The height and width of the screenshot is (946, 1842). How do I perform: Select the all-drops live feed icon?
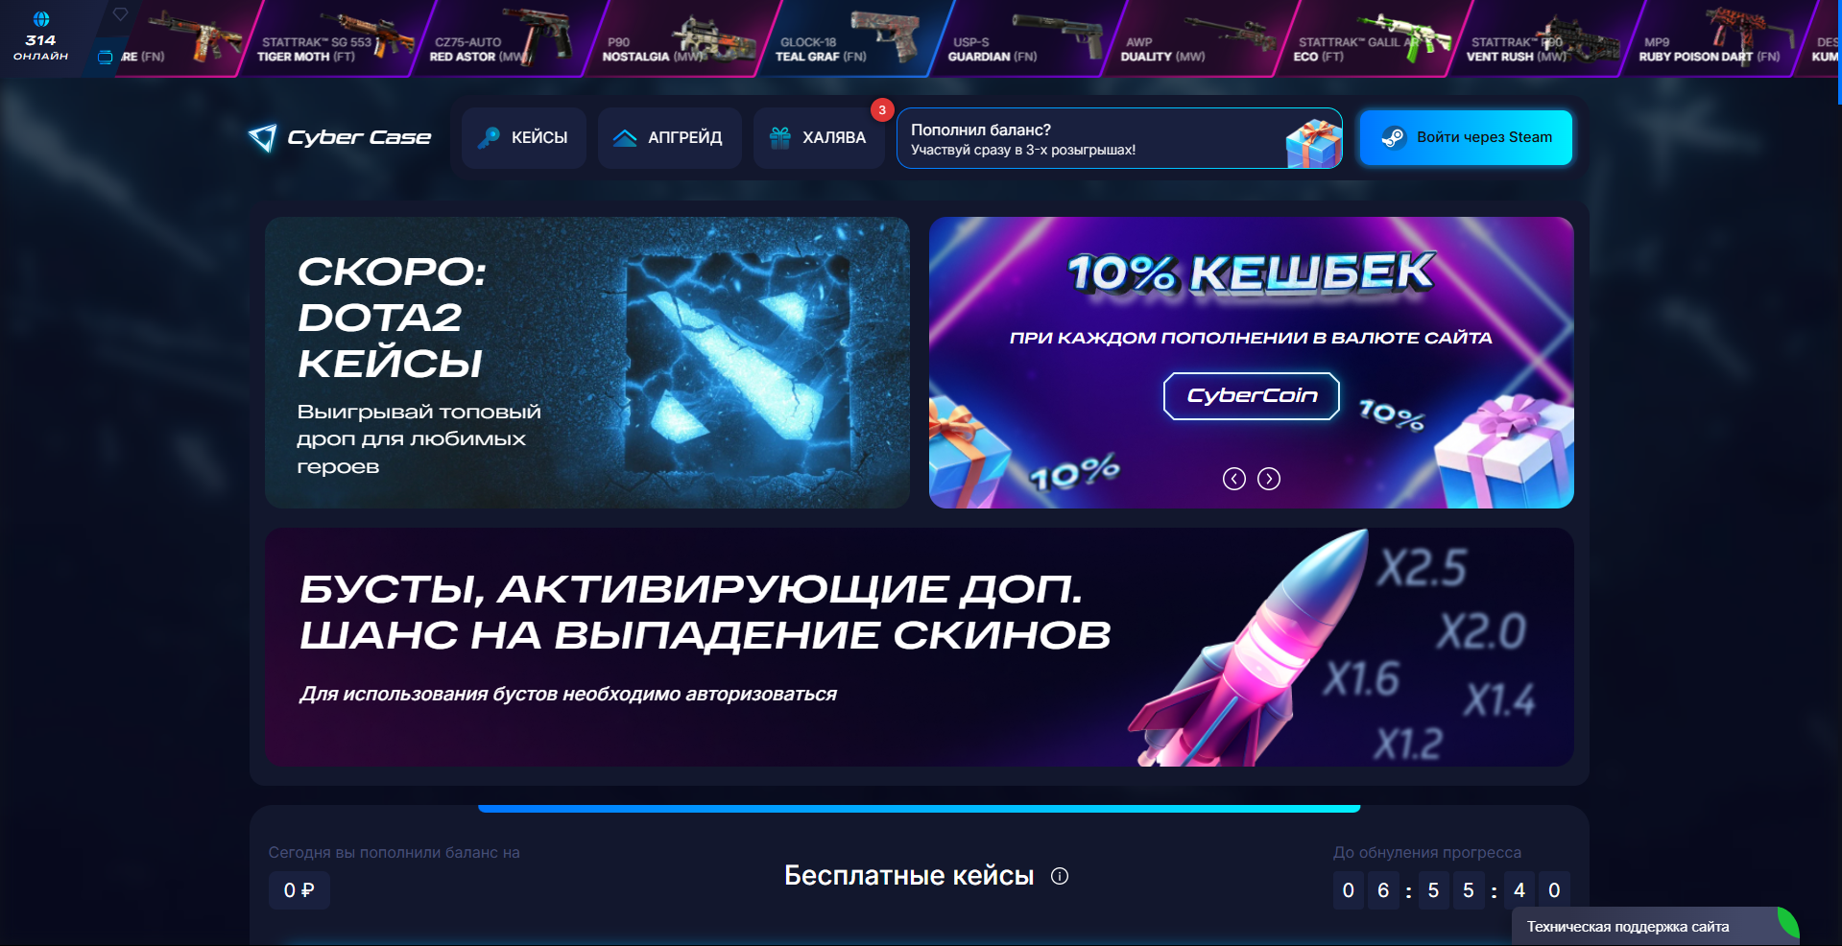(106, 58)
